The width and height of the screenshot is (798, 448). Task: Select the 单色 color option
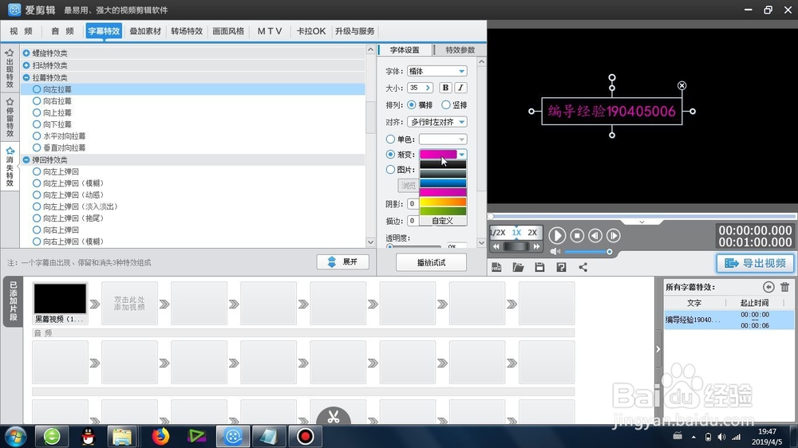[390, 139]
